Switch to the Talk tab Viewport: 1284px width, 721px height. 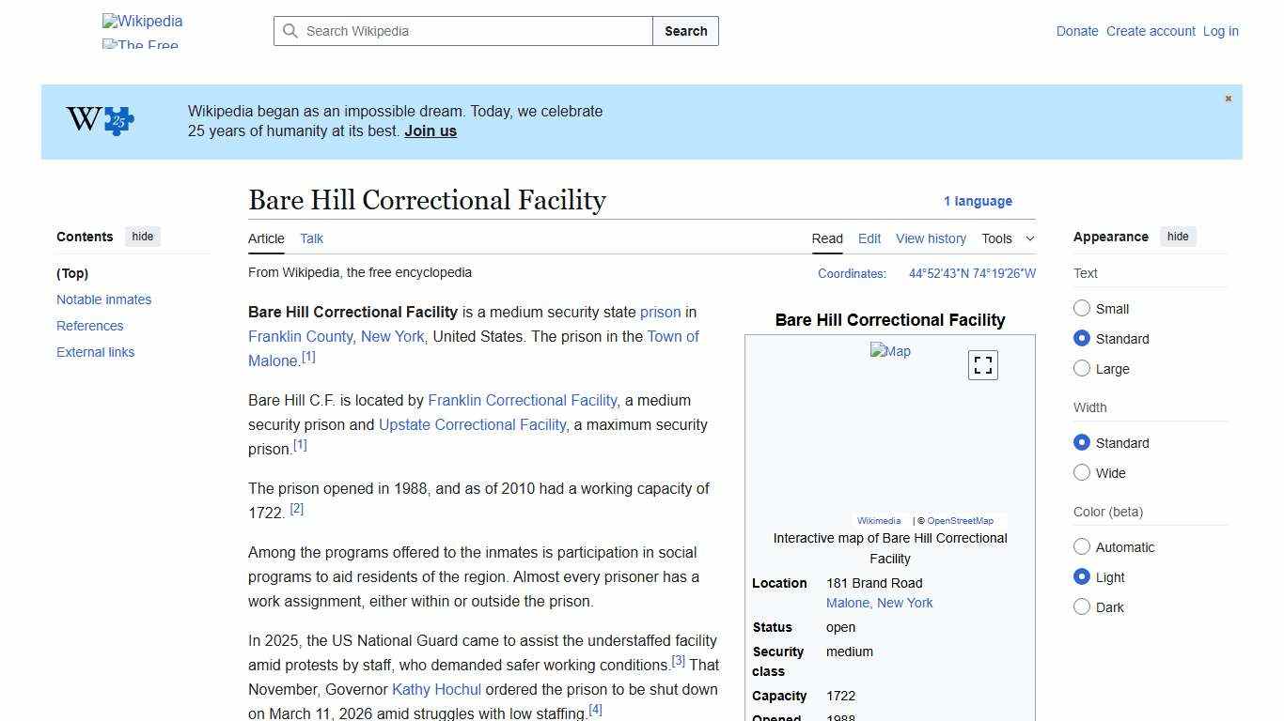(x=311, y=238)
